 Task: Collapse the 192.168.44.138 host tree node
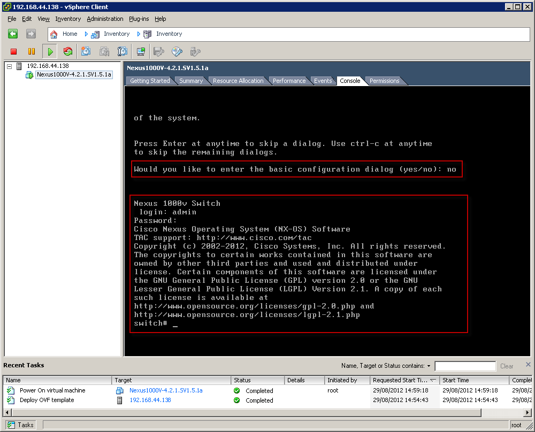click(10, 66)
